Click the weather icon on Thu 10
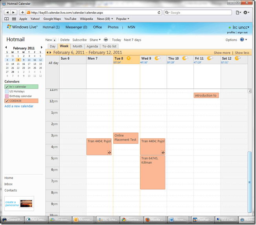The width and height of the screenshot is (256, 225). 185,58
